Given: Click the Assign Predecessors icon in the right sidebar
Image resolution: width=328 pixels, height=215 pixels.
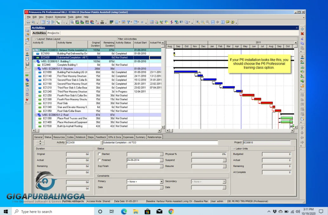Looking at the screenshot, I should 302,76.
